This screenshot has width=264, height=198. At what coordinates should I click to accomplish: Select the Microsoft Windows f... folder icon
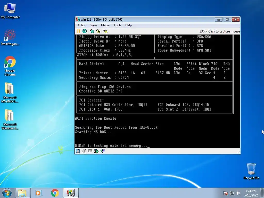(10, 120)
